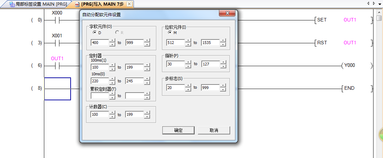Open the tab list dropdown arrow

pos(379,4)
